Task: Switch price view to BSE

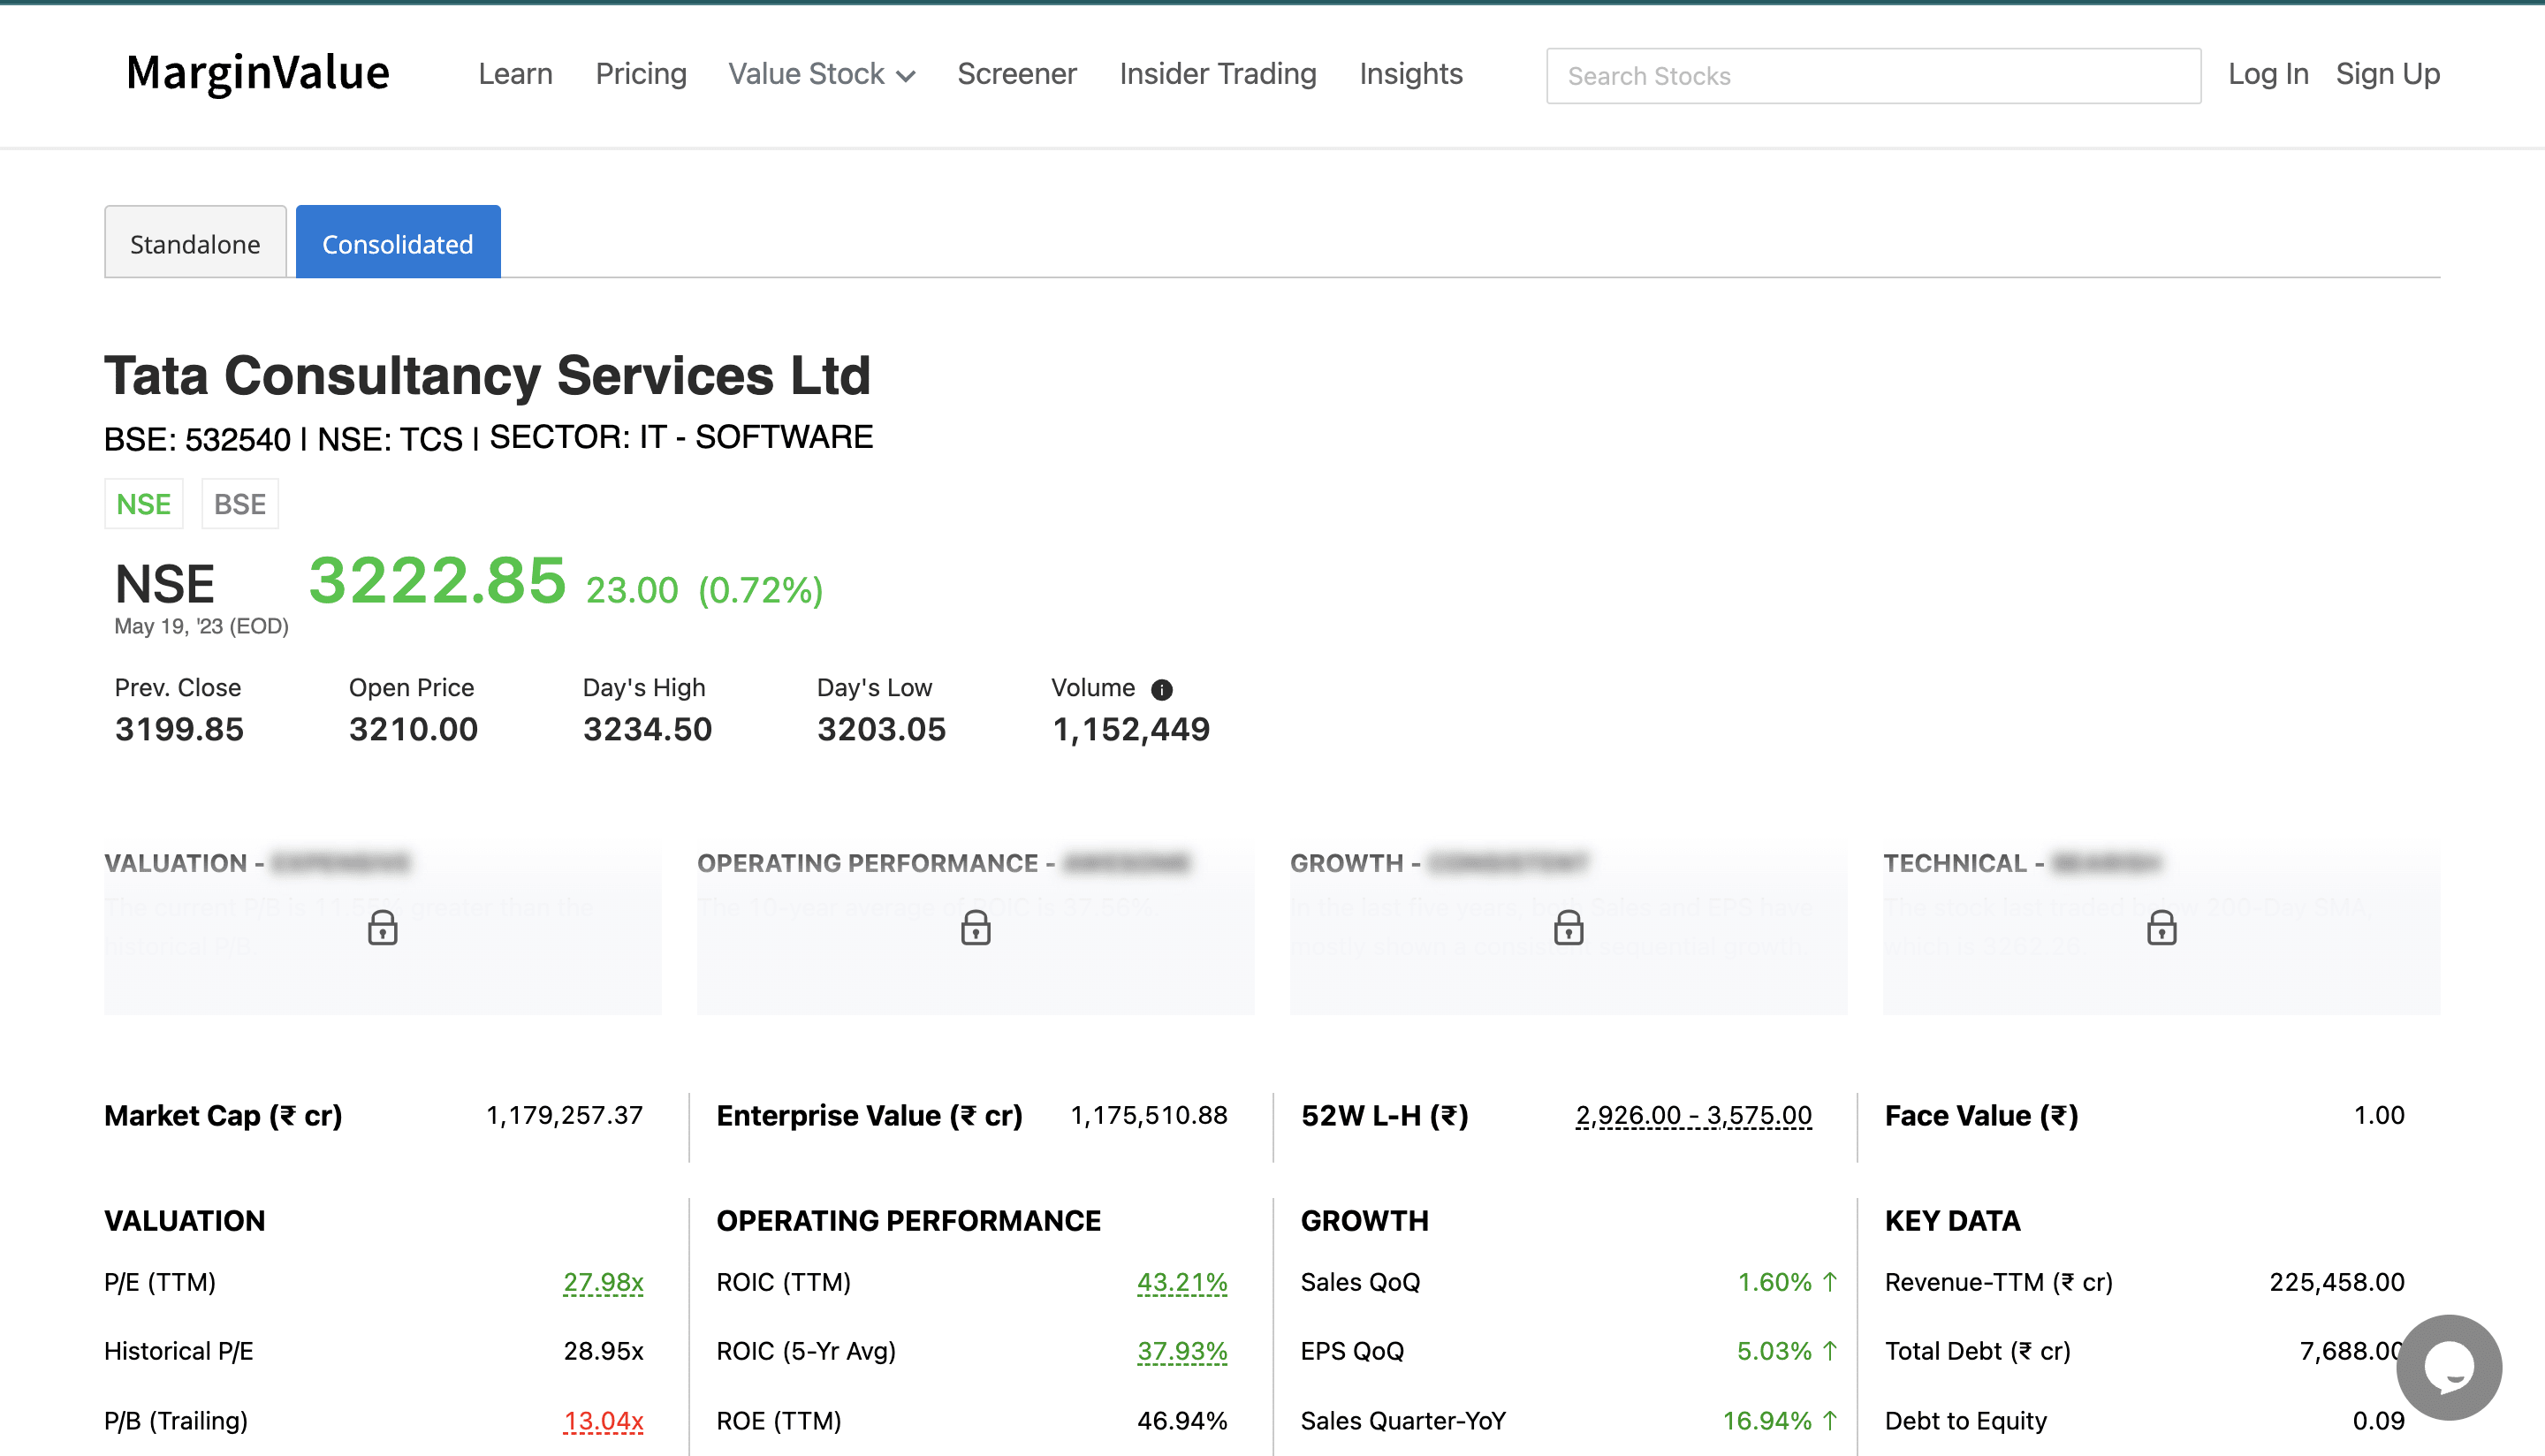Action: pos(240,504)
